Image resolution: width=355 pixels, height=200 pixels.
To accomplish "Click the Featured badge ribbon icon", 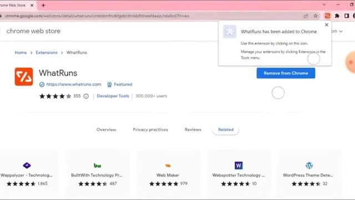I will (x=109, y=84).
